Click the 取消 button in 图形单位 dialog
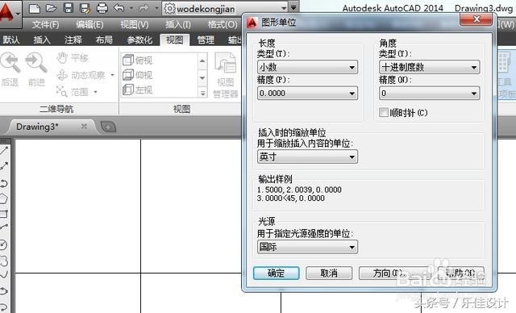 point(329,273)
